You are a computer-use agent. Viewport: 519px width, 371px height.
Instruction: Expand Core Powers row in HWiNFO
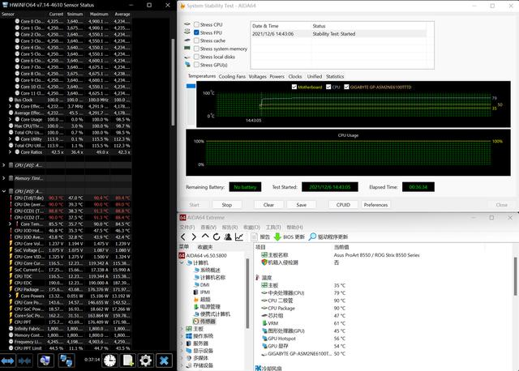(x=10, y=296)
